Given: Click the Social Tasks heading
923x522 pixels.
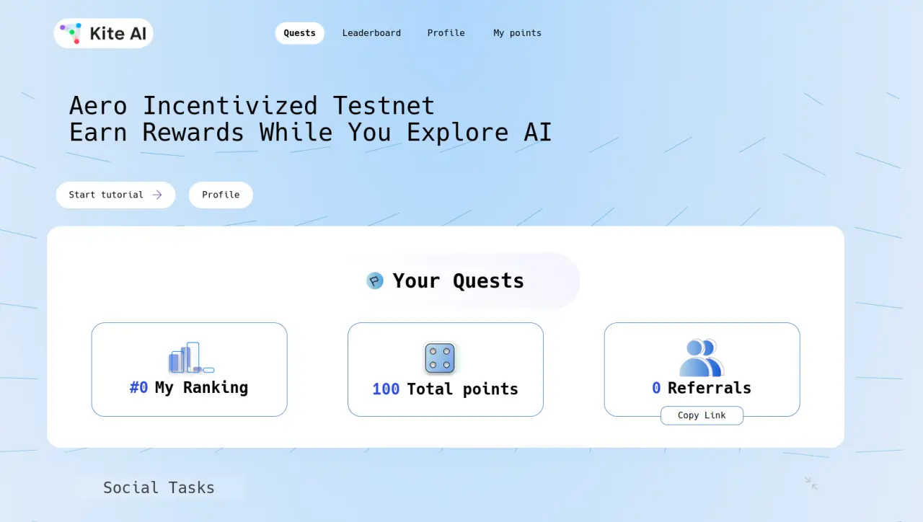Looking at the screenshot, I should tap(159, 487).
